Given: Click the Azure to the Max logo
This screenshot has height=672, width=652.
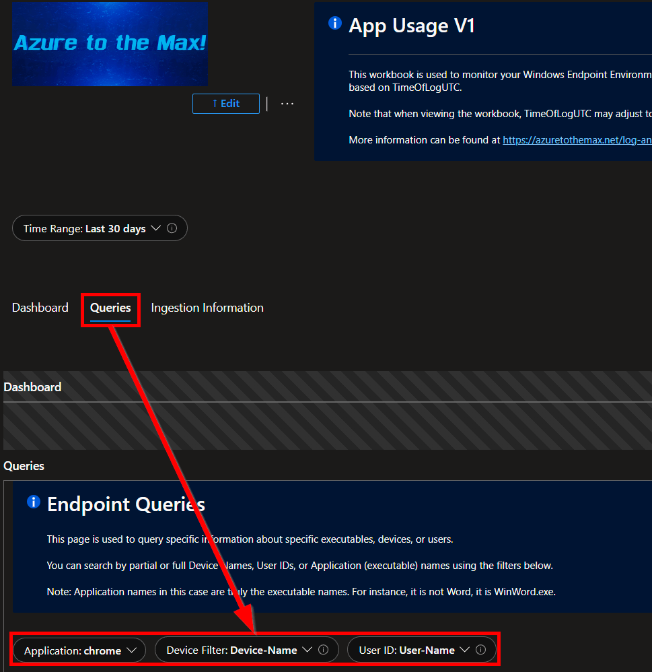Looking at the screenshot, I should (110, 43).
